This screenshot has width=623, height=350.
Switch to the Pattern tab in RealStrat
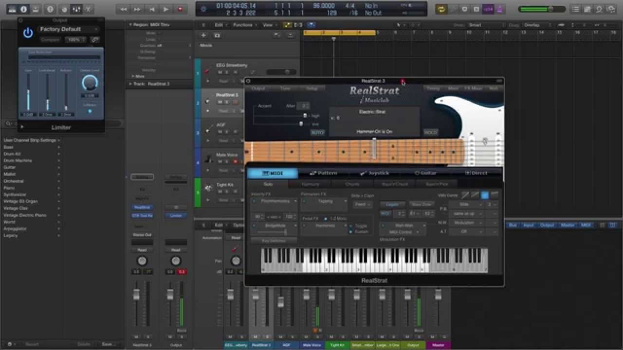click(324, 173)
